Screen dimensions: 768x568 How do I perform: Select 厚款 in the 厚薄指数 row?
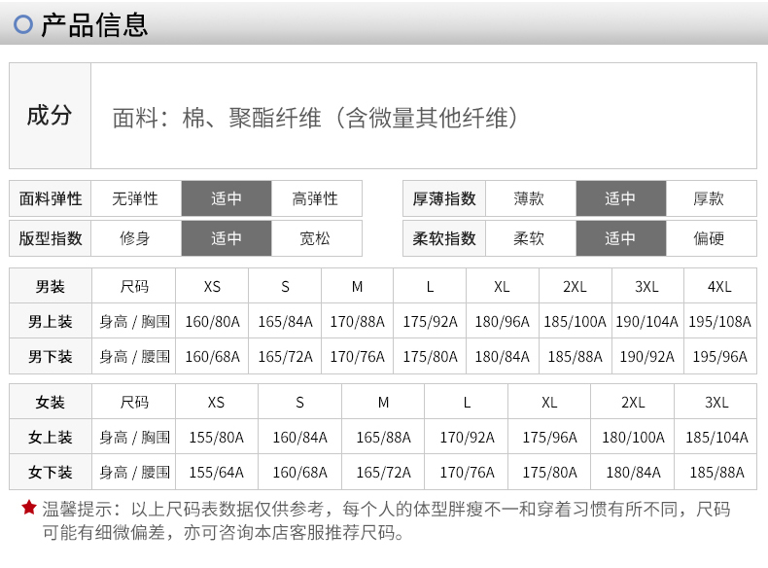pos(711,198)
